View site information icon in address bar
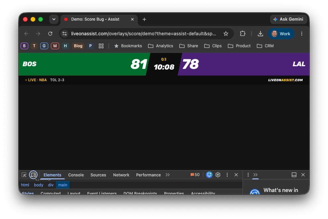The image size is (328, 219). [x=65, y=34]
